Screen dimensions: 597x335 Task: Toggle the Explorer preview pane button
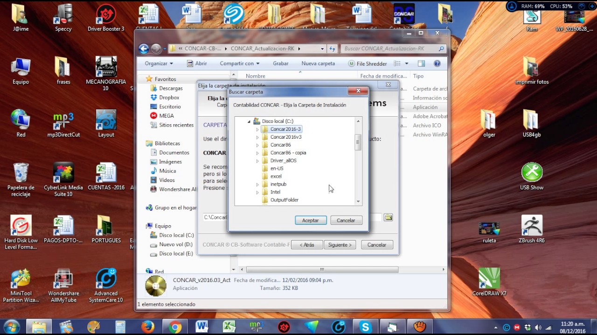coord(421,63)
